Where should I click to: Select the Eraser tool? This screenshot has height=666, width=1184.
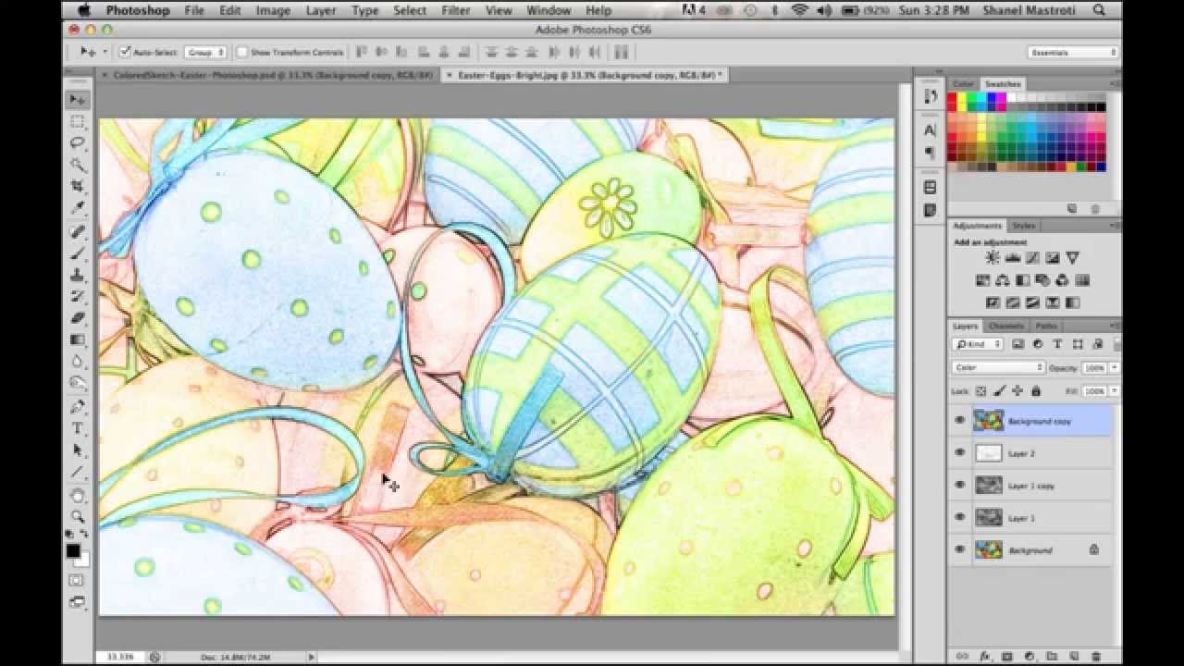click(x=78, y=317)
